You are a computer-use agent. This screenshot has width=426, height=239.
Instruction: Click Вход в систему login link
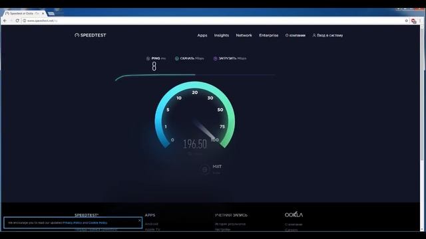(x=327, y=35)
